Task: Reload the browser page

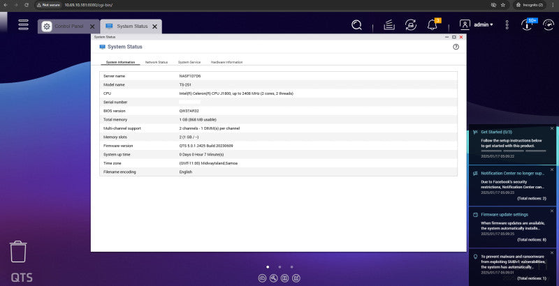Action: [x=27, y=5]
